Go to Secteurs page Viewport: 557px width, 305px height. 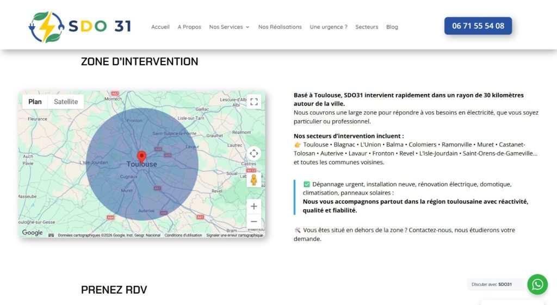(367, 27)
